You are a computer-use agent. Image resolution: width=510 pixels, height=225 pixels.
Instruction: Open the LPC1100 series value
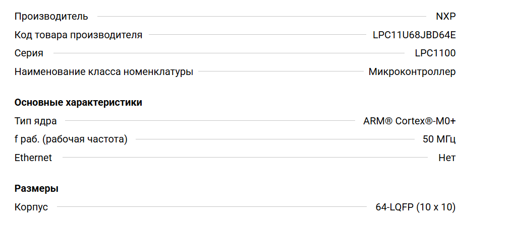point(435,53)
